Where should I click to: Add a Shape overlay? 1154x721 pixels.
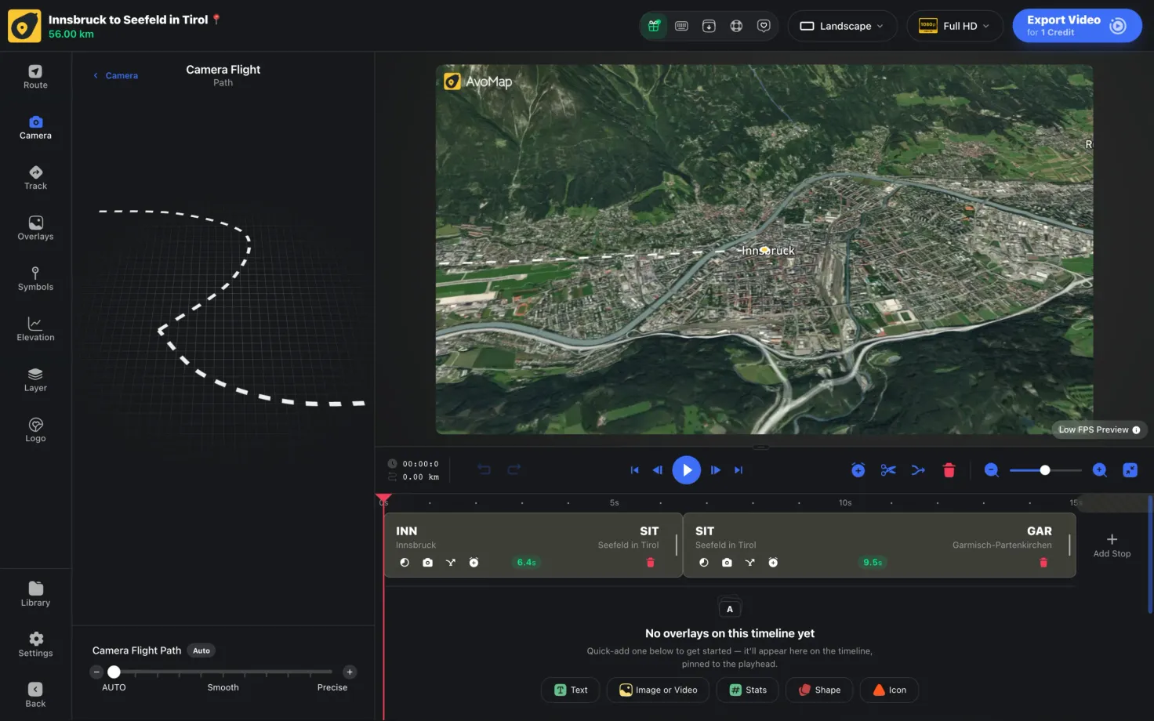(x=819, y=690)
